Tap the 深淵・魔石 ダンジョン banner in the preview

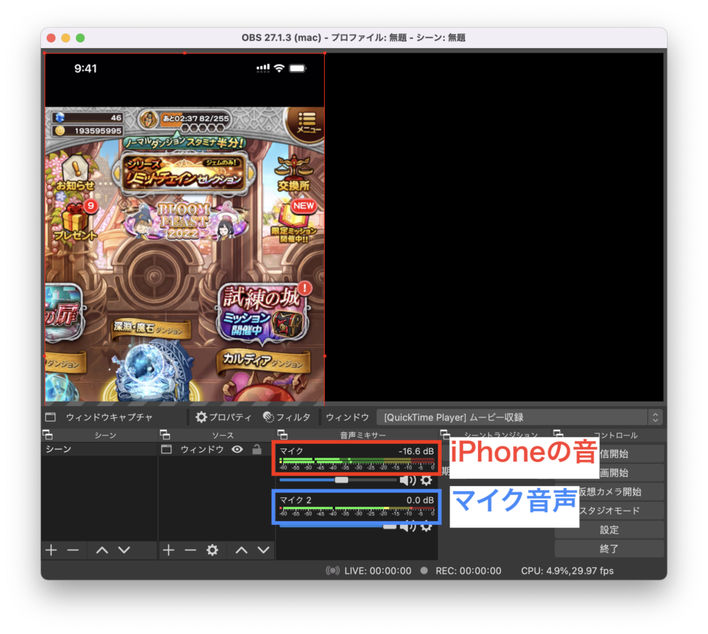click(152, 329)
